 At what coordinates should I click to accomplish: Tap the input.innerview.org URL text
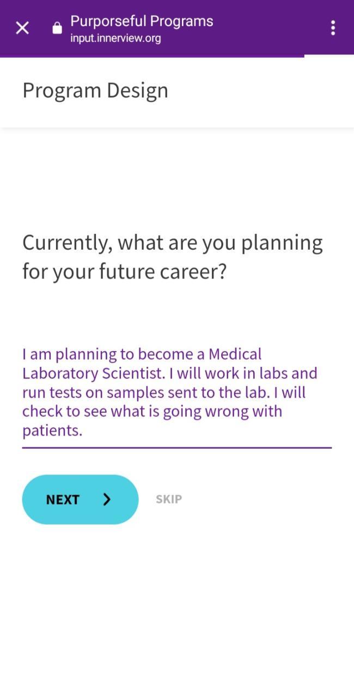(x=115, y=39)
